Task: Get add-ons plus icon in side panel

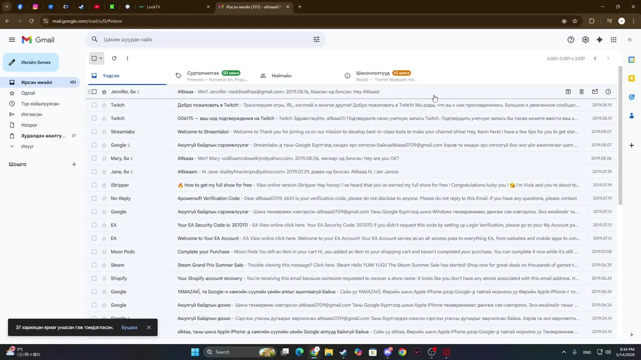Action: point(631,145)
